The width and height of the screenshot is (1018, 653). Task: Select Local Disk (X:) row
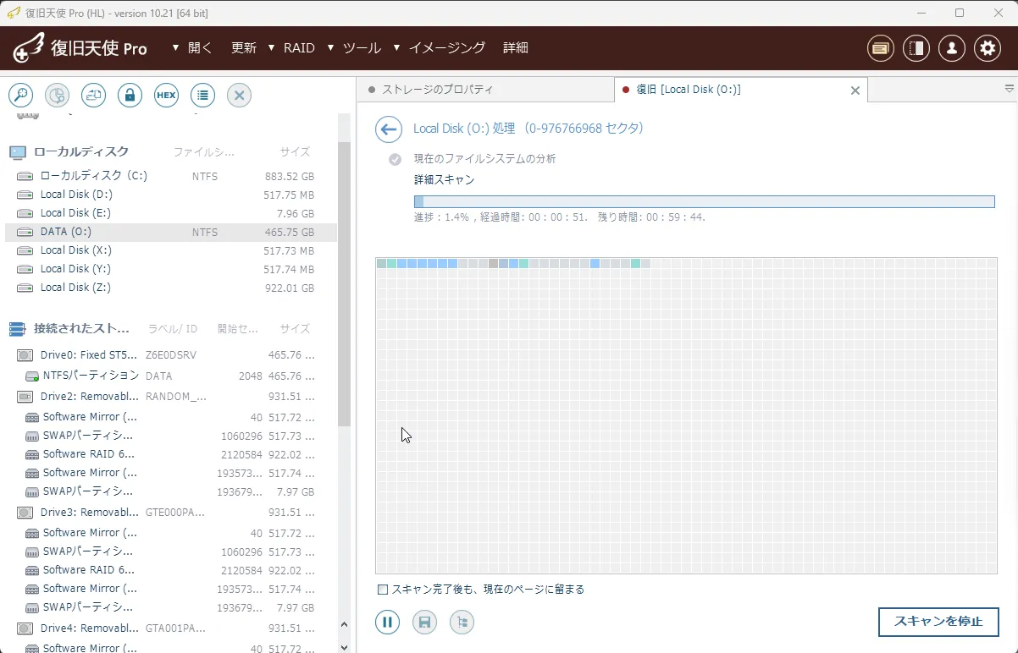(x=171, y=250)
